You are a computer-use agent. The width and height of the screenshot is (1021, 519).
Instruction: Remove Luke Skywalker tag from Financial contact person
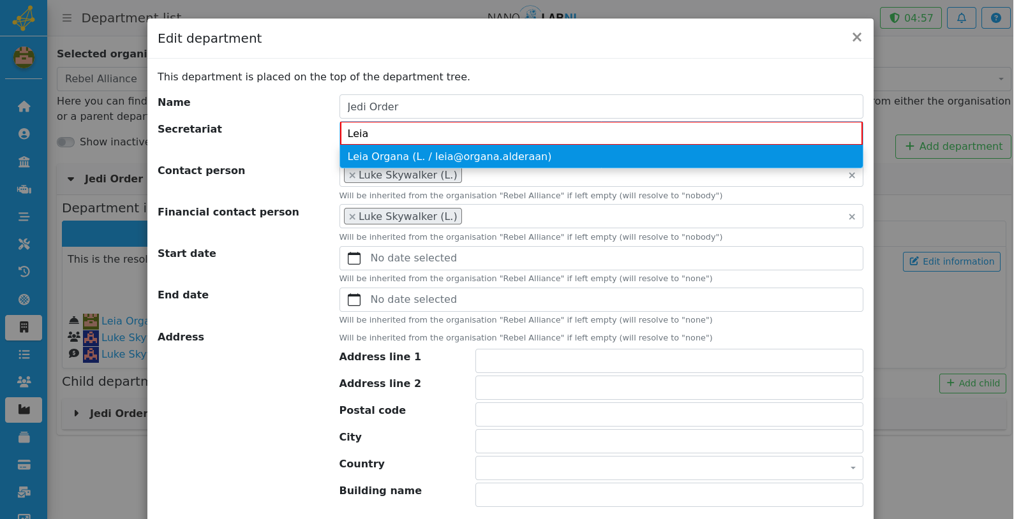[352, 217]
